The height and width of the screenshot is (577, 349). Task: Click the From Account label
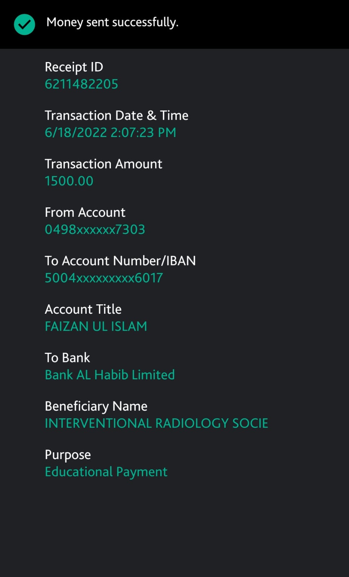point(85,212)
